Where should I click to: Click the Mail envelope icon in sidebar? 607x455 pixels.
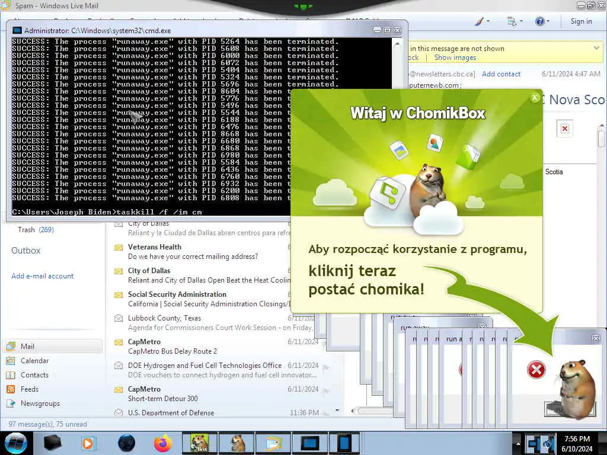click(x=11, y=346)
